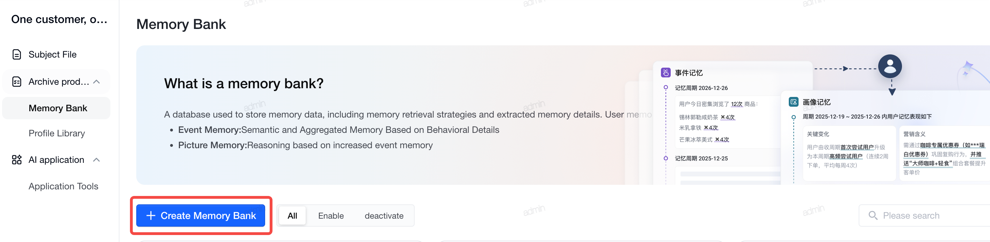The height and width of the screenshot is (242, 990).
Task: Click the AI application grid icon
Action: click(x=16, y=160)
